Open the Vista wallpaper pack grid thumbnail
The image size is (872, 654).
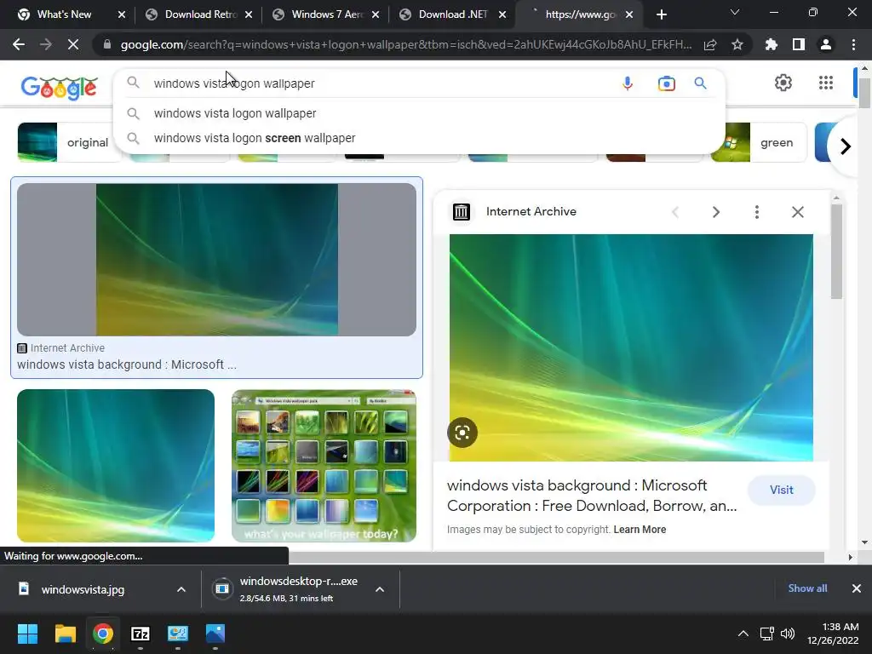324,466
